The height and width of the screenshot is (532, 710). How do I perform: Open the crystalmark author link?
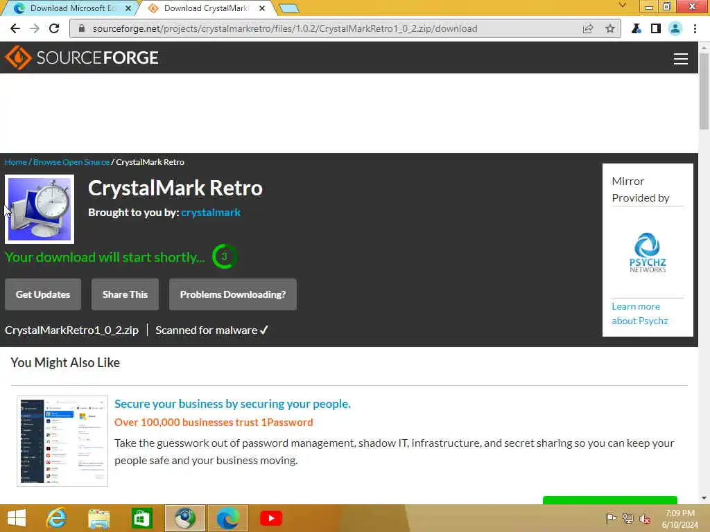(211, 213)
